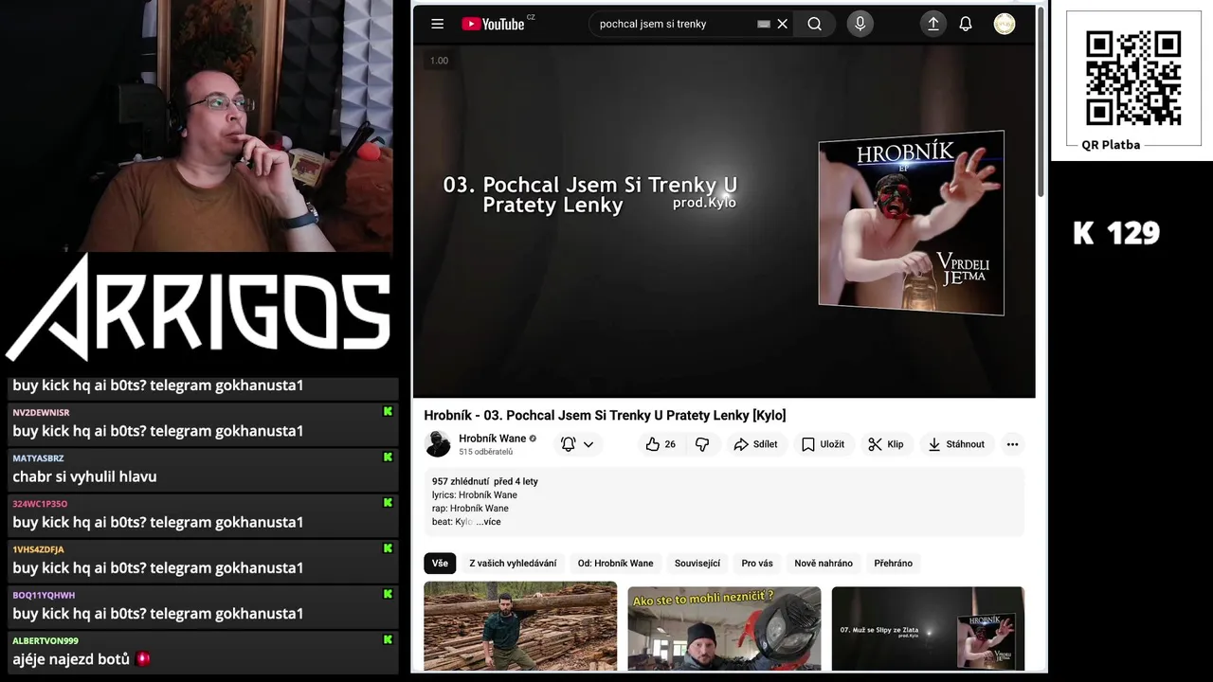
Task: Open Hrobník Wane channel name link
Action: [x=493, y=439]
